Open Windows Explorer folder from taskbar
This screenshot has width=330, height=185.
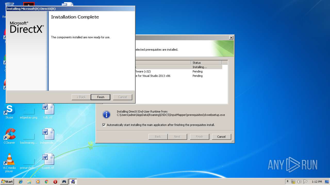(29, 182)
